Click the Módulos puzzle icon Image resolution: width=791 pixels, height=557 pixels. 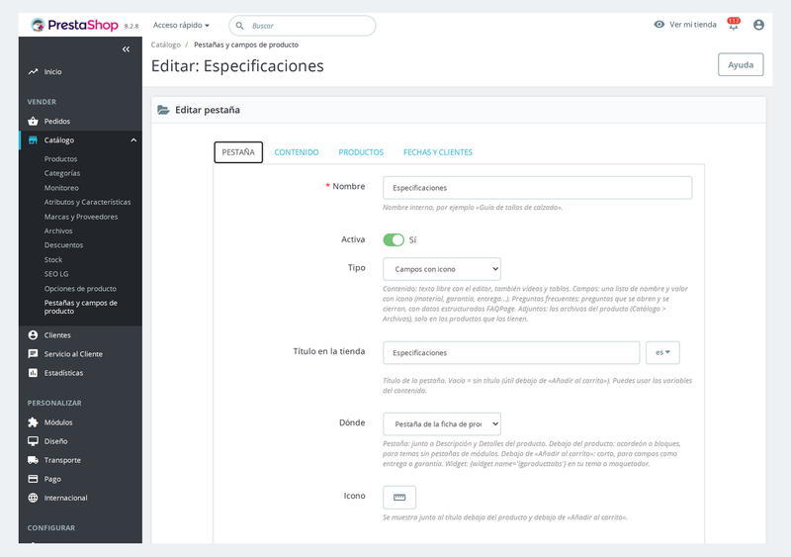pyautogui.click(x=33, y=422)
